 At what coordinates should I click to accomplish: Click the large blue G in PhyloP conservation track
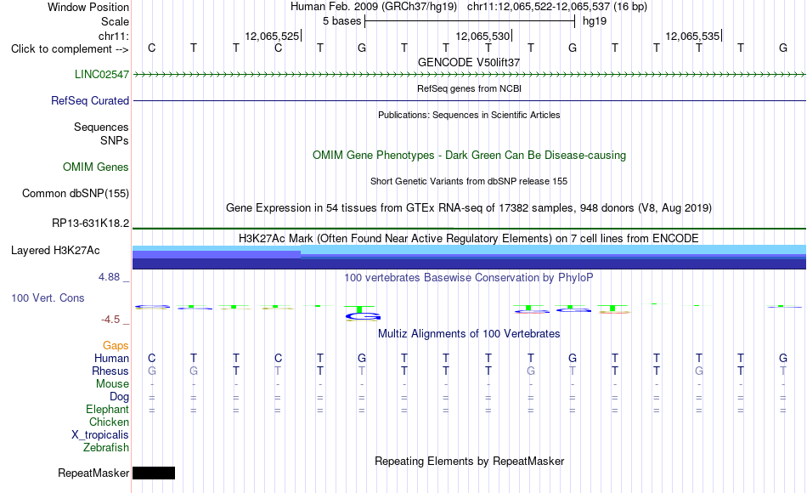[363, 316]
